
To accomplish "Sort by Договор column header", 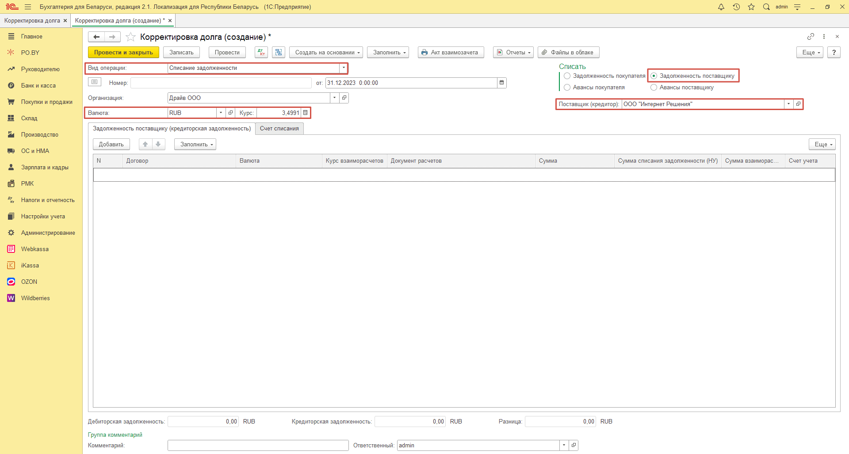I will coord(179,160).
